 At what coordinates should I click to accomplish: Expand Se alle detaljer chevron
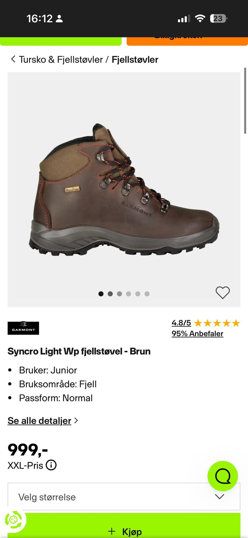[76, 421]
